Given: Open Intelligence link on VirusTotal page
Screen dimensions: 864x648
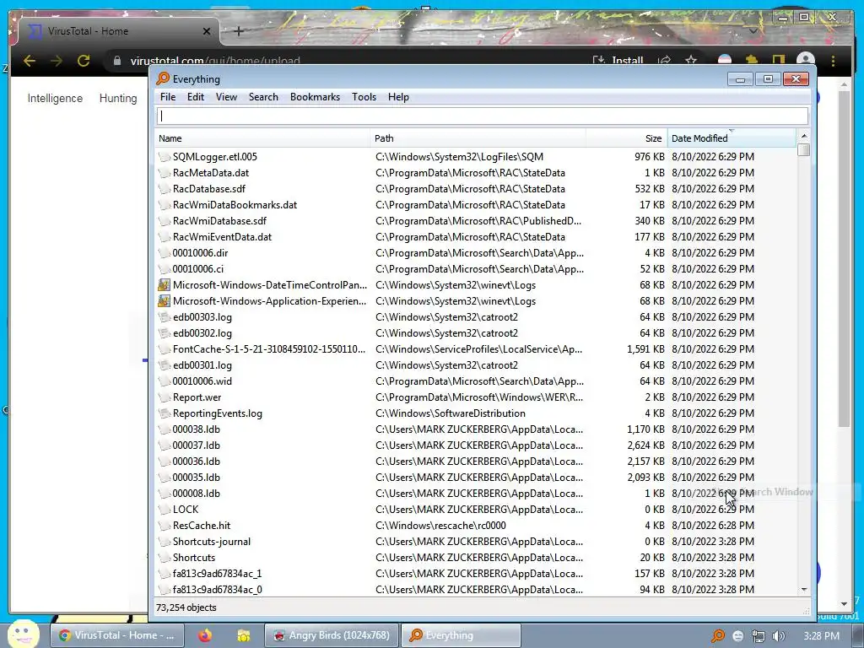Looking at the screenshot, I should 55,98.
